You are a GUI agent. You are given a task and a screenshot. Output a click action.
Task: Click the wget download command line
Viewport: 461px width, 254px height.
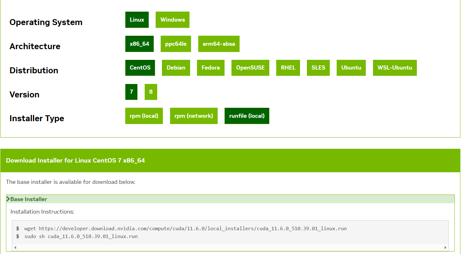[185, 229]
